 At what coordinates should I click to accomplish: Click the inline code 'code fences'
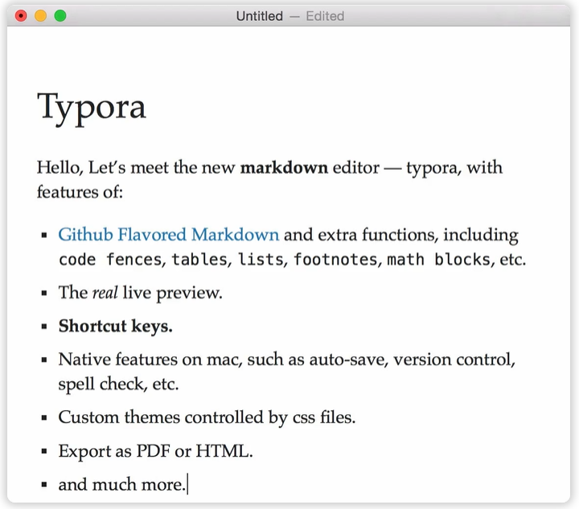click(110, 260)
